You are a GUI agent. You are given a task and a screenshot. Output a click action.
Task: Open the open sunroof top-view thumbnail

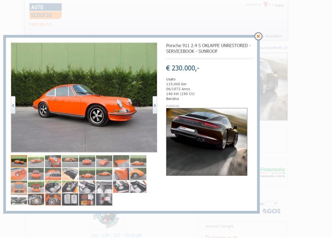(x=70, y=174)
